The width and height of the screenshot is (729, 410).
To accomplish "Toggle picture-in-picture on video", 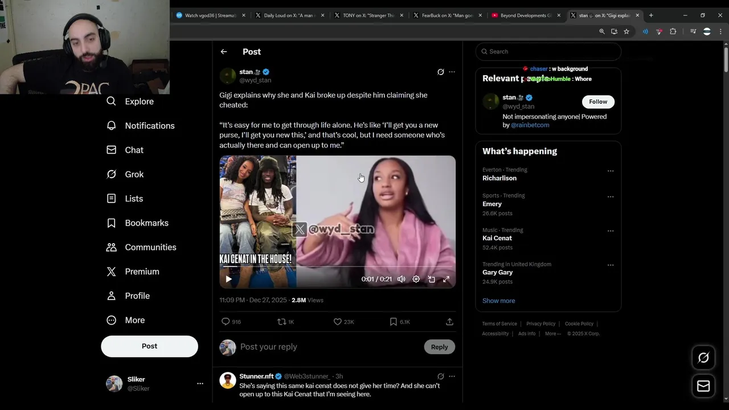I will (x=431, y=279).
